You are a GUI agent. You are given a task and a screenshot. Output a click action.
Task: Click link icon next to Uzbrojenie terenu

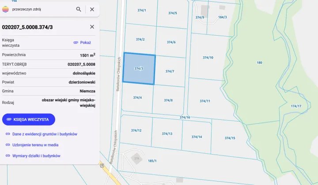pyautogui.click(x=8, y=145)
